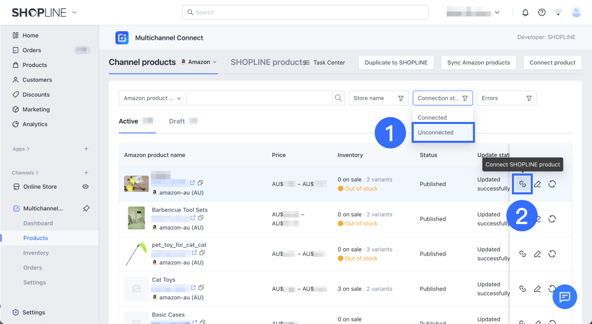Open Multichannel Dashboard link

(x=38, y=223)
